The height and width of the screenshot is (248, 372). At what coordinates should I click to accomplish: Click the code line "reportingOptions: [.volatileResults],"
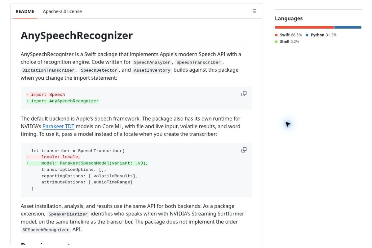coord(89,176)
